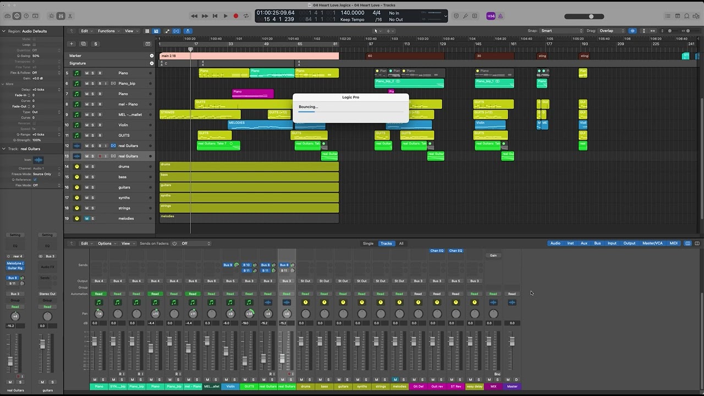Image resolution: width=704 pixels, height=396 pixels.
Task: Open the Library panel icon
Action: coord(7,16)
